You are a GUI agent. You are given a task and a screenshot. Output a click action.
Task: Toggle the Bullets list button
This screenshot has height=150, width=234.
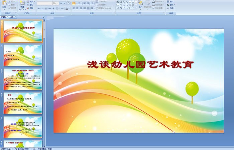point(74,3)
